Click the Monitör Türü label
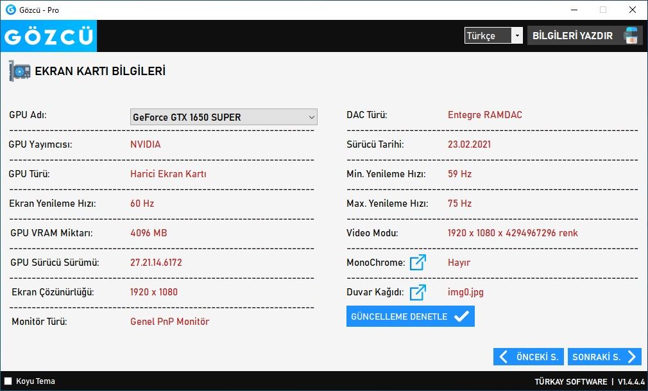Screen dimensions: 648x391 [x=39, y=322]
